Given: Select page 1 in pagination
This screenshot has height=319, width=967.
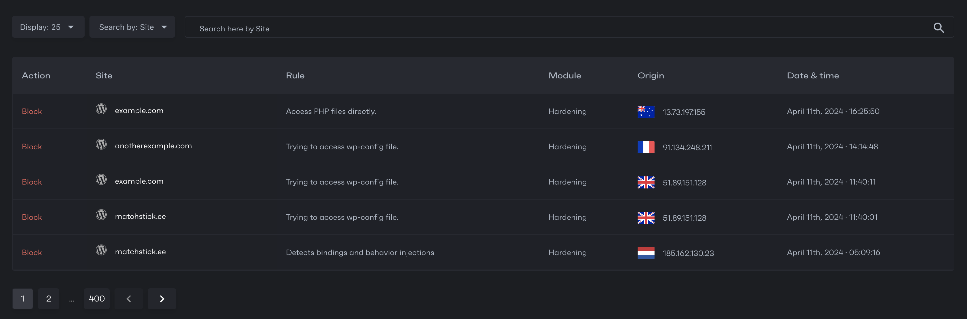Looking at the screenshot, I should coord(23,298).
